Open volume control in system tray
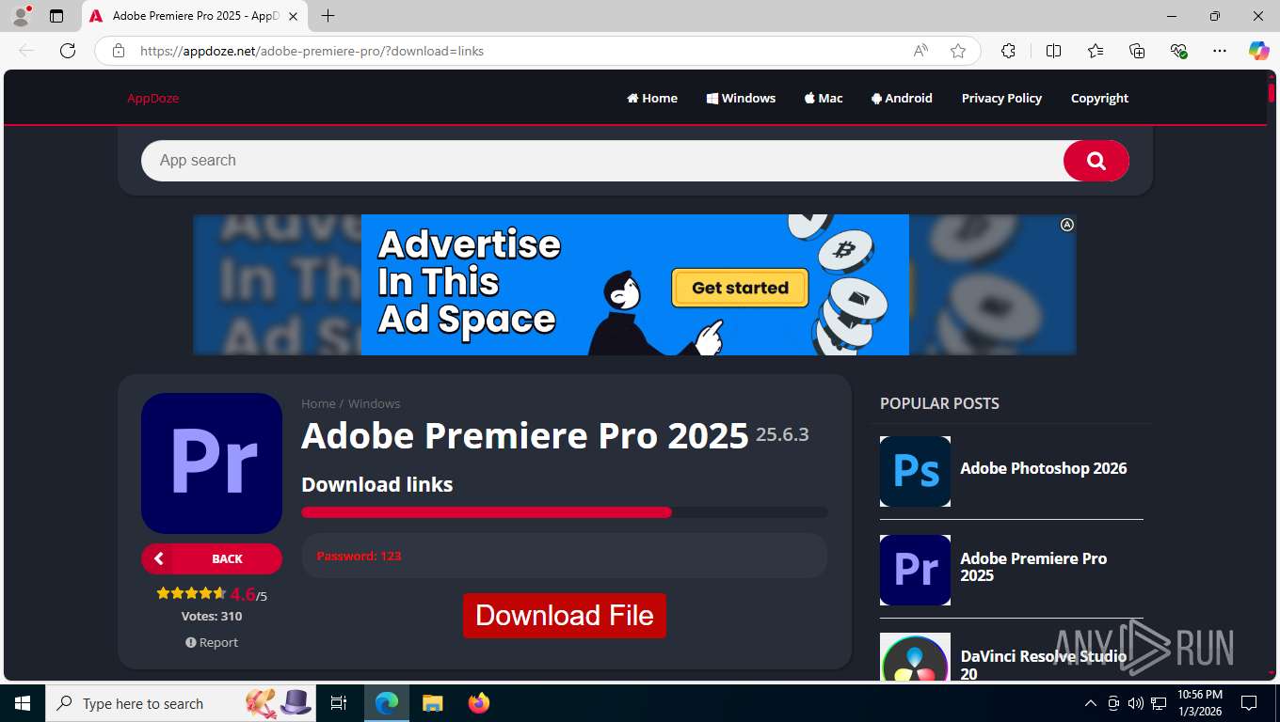 click(x=1136, y=703)
